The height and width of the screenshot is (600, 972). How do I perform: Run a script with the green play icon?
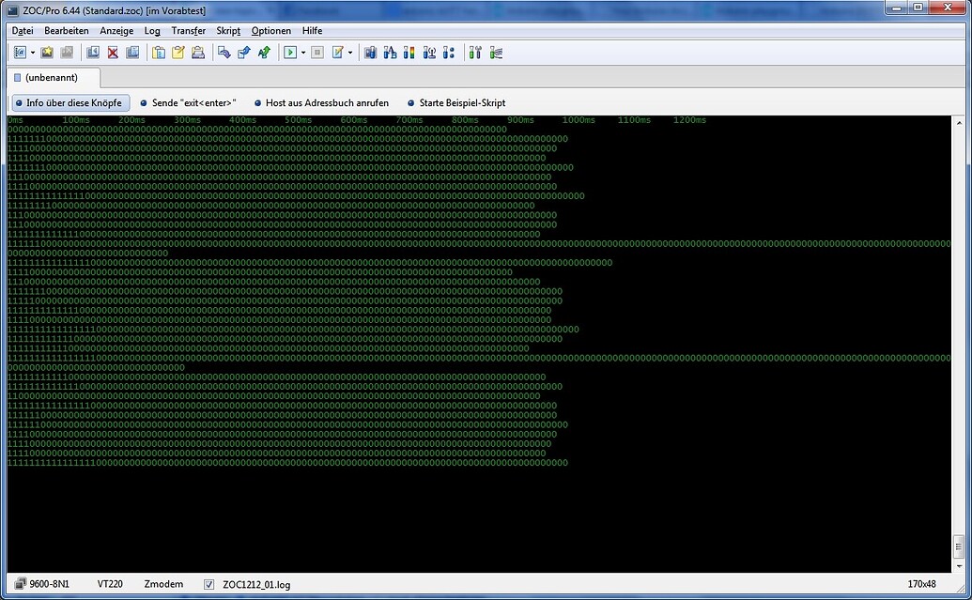tap(290, 52)
